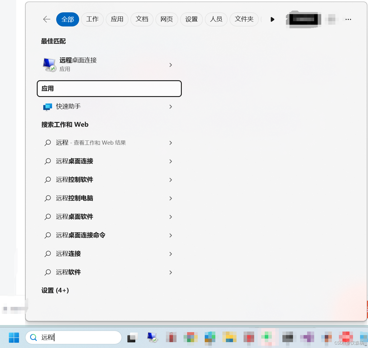Image resolution: width=368 pixels, height=348 pixels.
Task: Choose the web suggestion reading exactly 远程桌面连接
Action: click(109, 161)
